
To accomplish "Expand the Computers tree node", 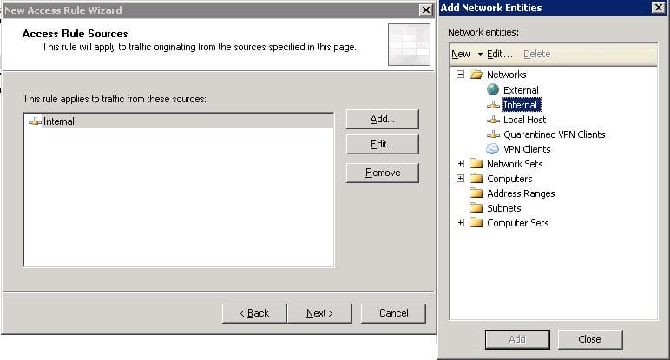I will [x=460, y=179].
